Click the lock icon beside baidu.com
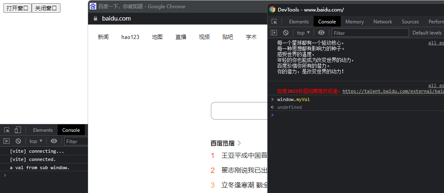 click(95, 18)
